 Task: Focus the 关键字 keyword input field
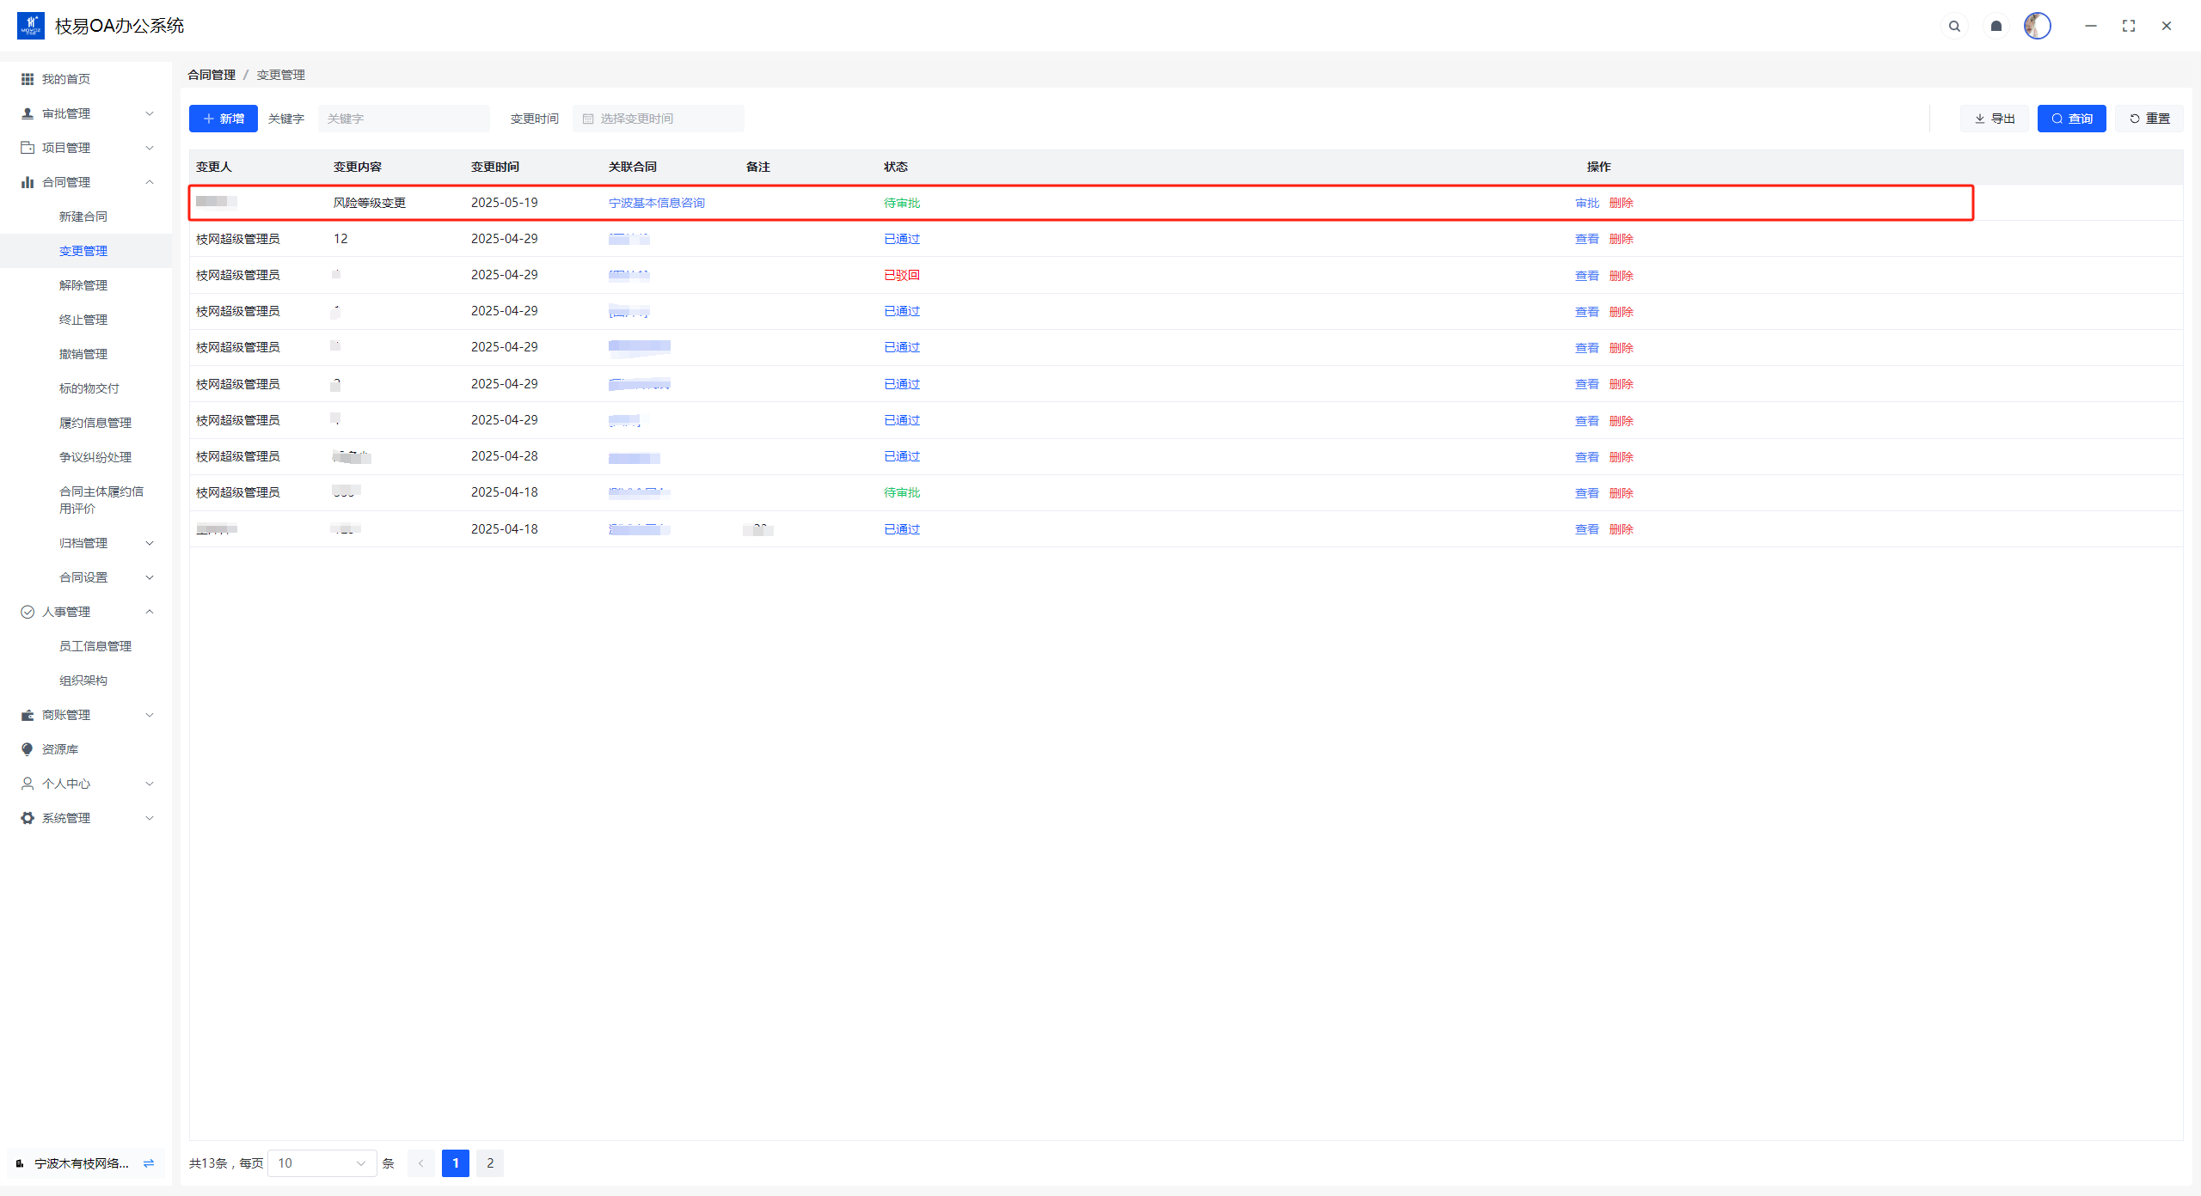403,119
